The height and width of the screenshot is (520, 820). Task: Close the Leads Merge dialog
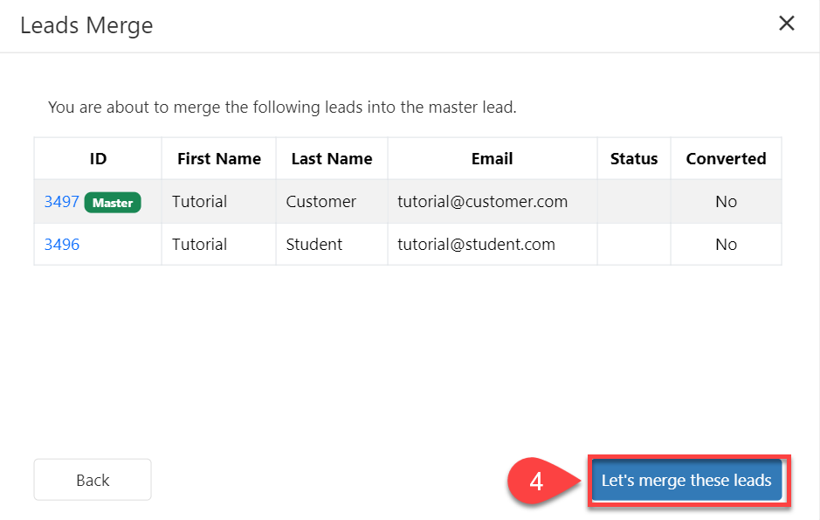click(786, 24)
